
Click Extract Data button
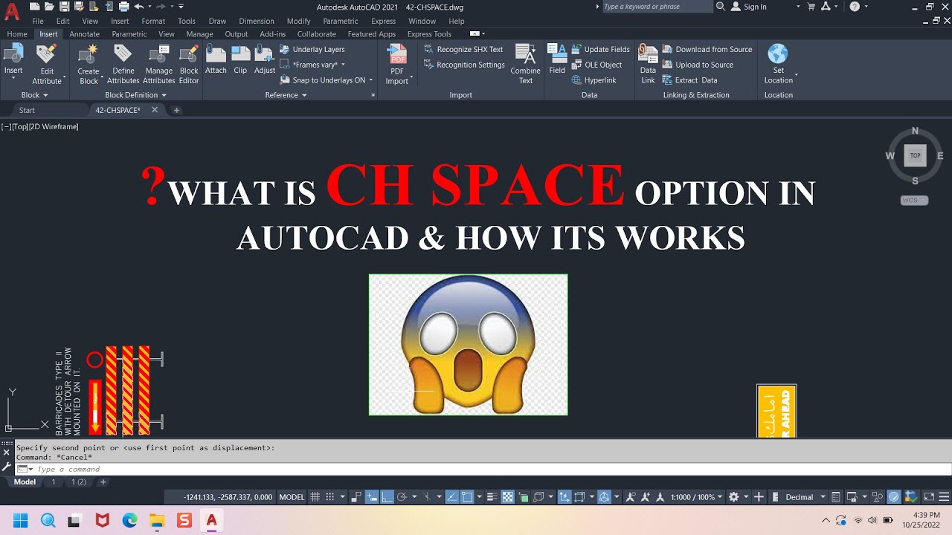pos(689,80)
